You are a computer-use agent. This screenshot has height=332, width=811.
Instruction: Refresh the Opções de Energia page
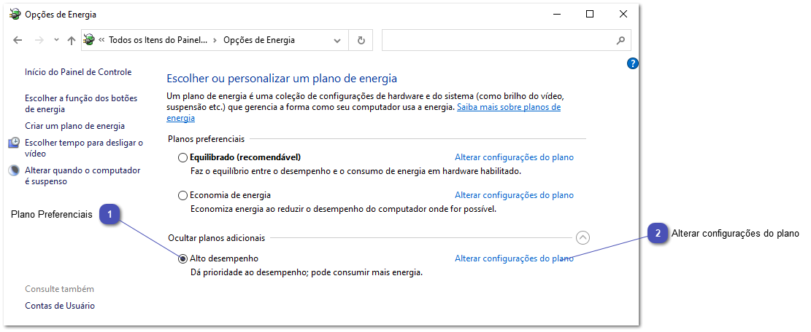(361, 40)
